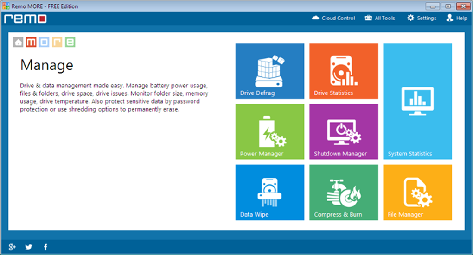Close the Remo MORE window
This screenshot has height=255, width=473.
pyautogui.click(x=463, y=6)
